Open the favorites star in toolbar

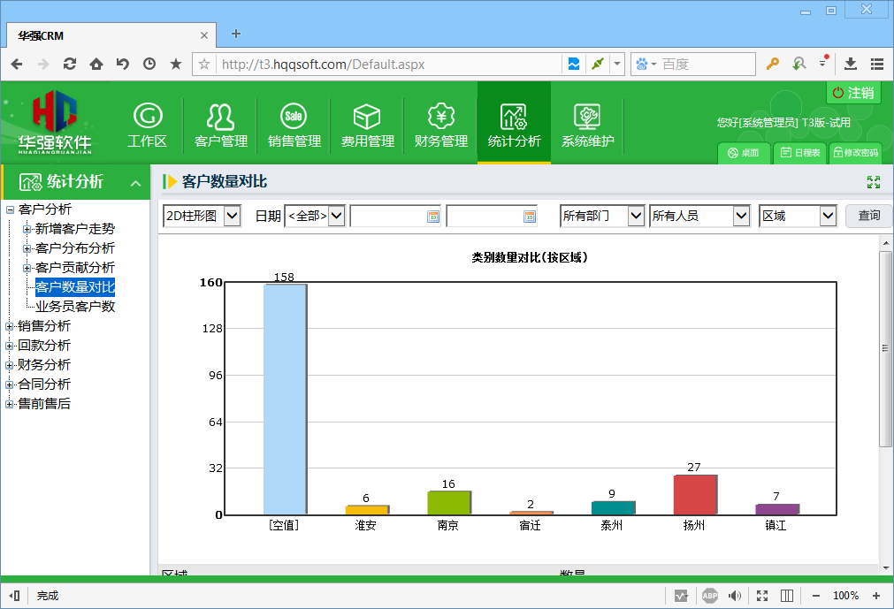(x=176, y=65)
